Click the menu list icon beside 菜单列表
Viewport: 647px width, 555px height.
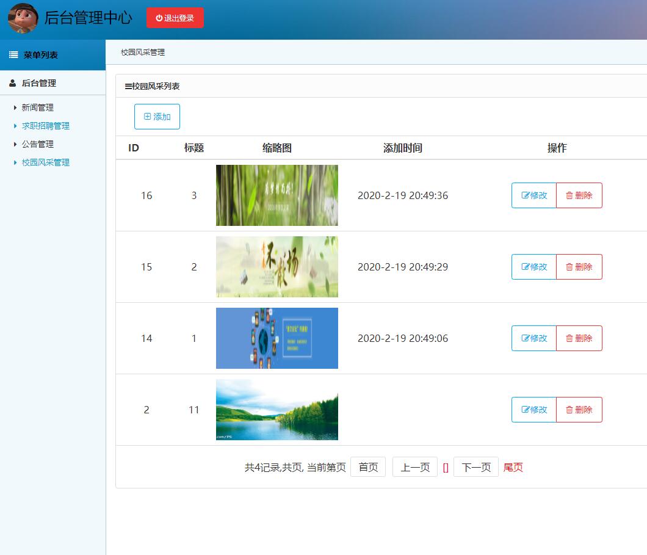click(13, 55)
